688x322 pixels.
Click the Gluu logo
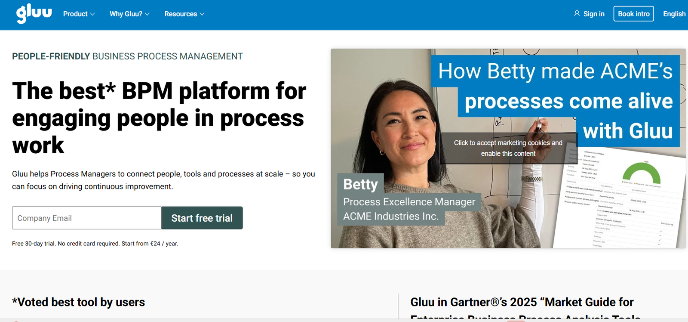[x=34, y=14]
